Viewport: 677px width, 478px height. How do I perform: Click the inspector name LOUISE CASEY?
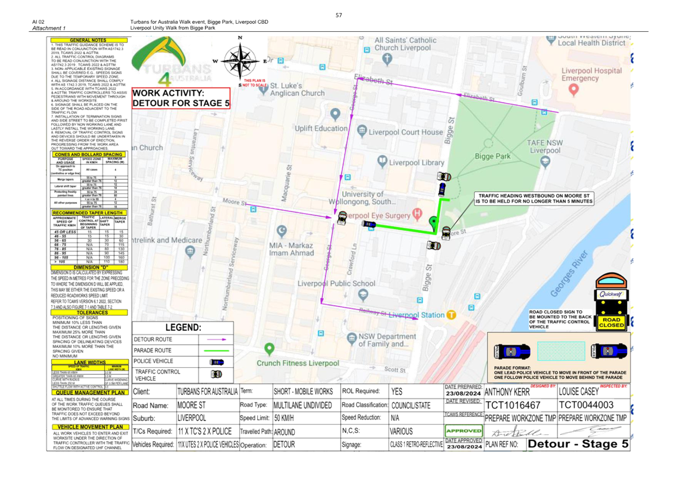[579, 392]
